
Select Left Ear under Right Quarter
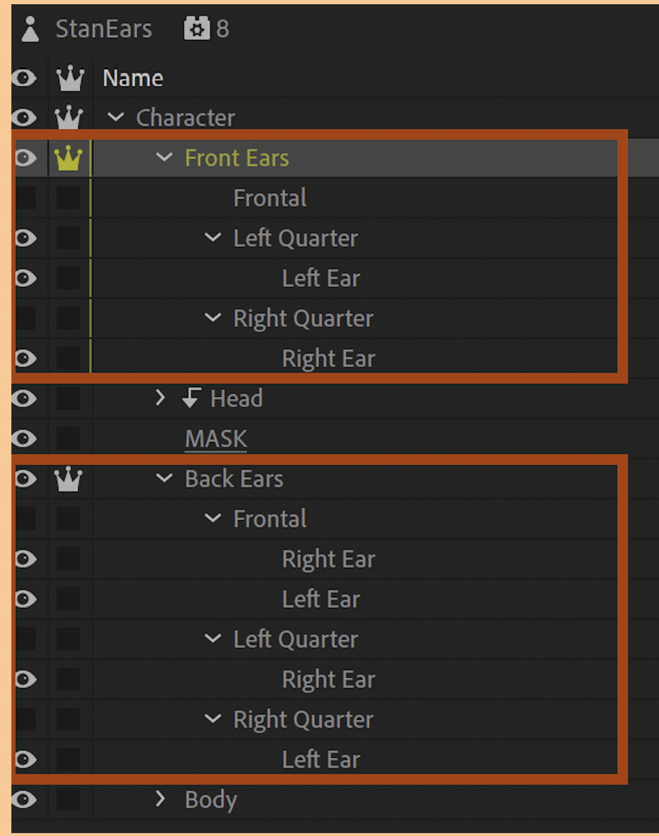pyautogui.click(x=321, y=759)
